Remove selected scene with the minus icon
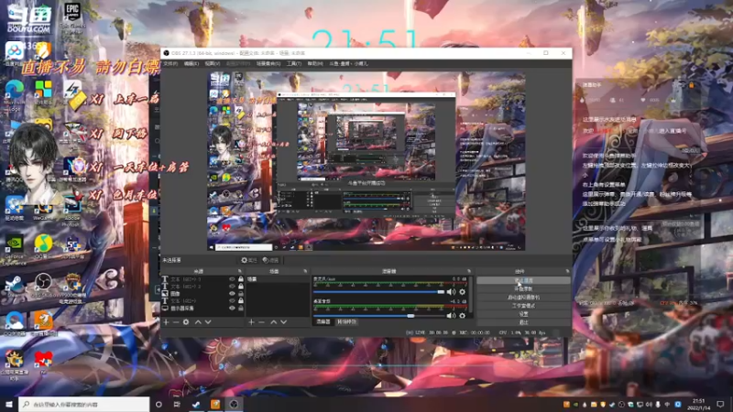733x412 pixels. coord(261,322)
